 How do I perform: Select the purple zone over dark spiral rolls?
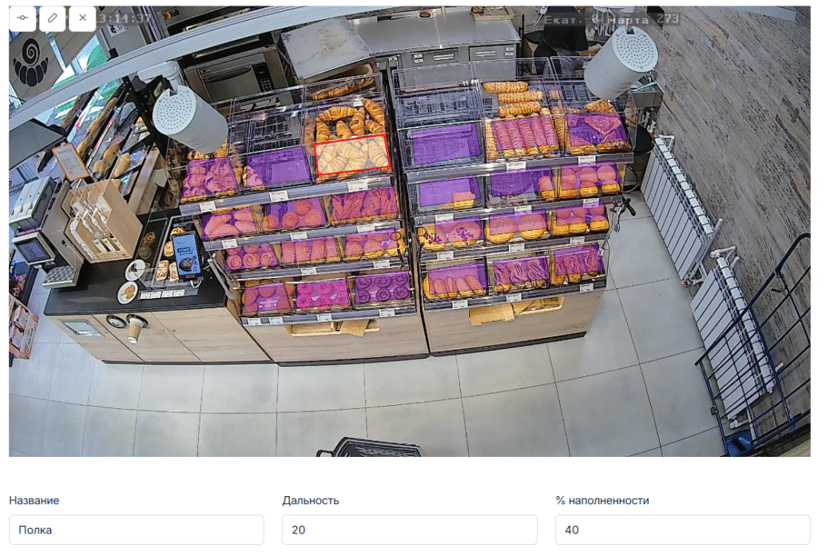pyautogui.click(x=383, y=286)
